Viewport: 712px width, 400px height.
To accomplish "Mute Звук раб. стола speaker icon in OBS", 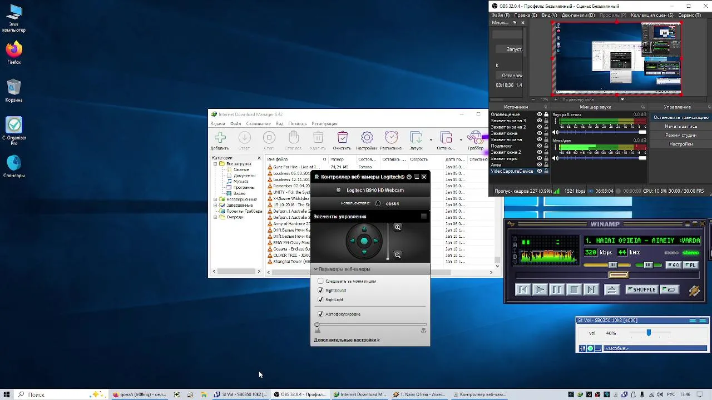I will [x=555, y=133].
